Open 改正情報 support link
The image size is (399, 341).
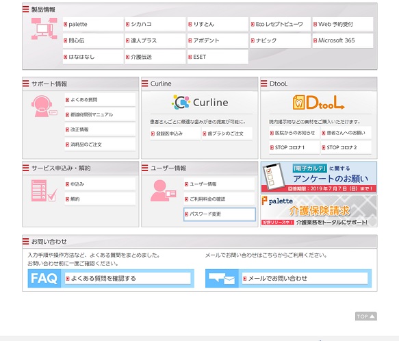[x=100, y=129]
